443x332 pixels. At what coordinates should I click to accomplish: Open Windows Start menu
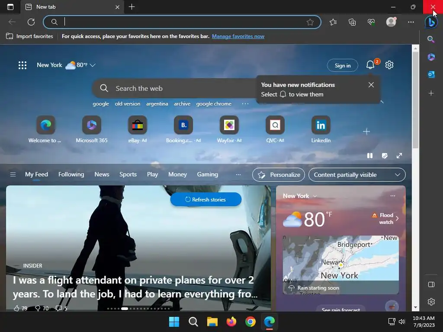(174, 322)
